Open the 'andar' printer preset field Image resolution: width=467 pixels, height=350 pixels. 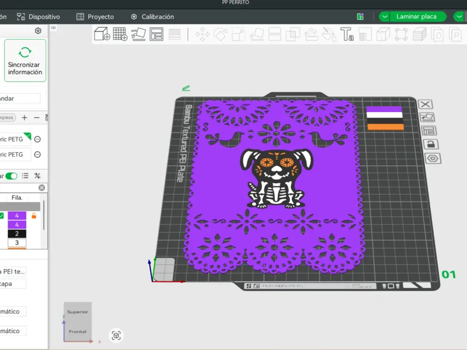(20, 99)
